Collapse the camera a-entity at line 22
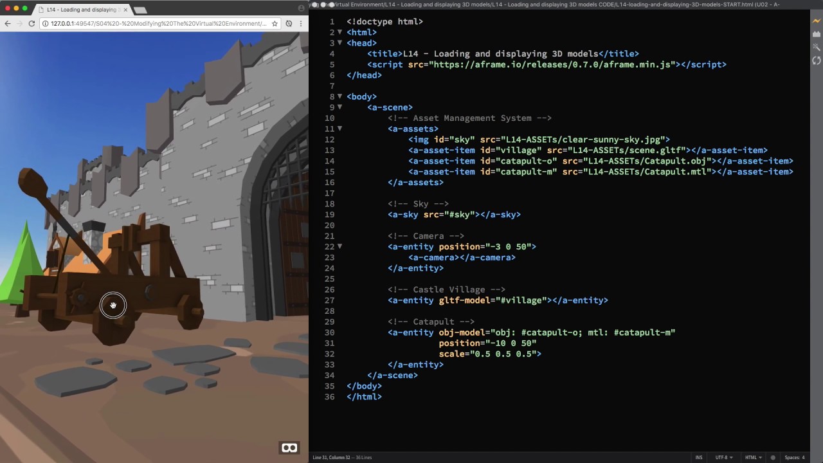Image resolution: width=823 pixels, height=463 pixels. click(339, 246)
